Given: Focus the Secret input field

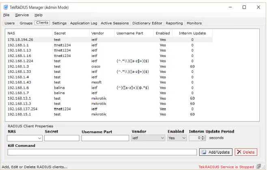Looking at the screenshot, I should 62,138.
